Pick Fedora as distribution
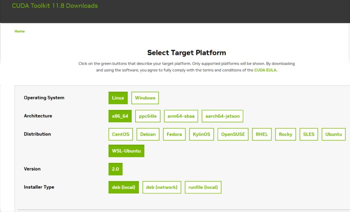 (174, 134)
